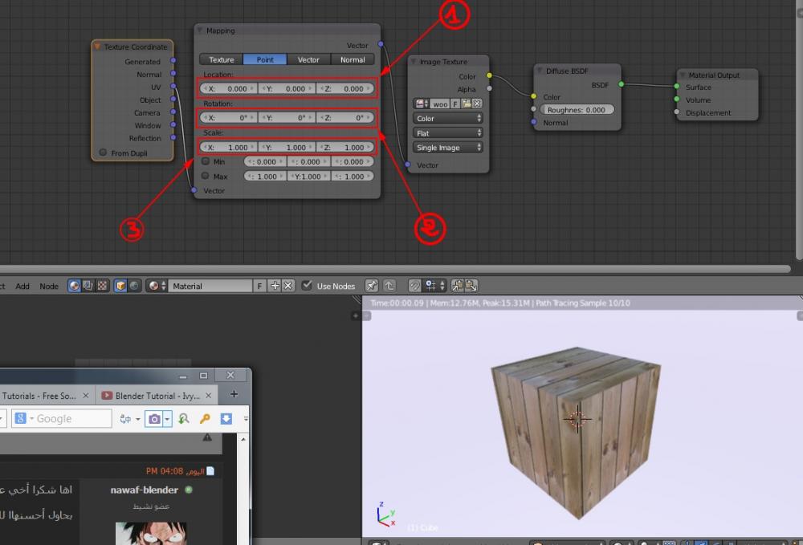Browse image datablocks in Image Texture node
The image size is (803, 545).
tap(422, 104)
